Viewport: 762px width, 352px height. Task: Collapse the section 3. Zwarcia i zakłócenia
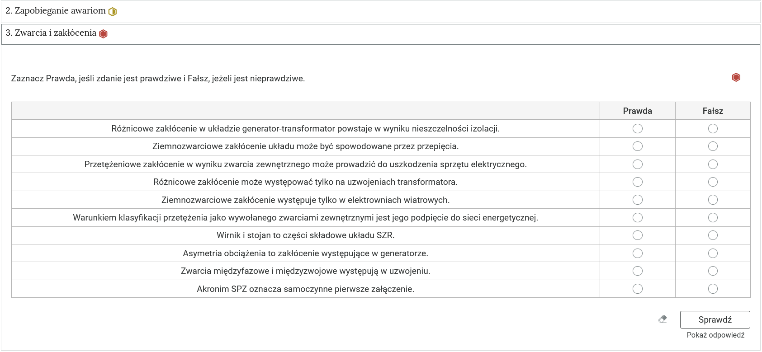tap(51, 33)
